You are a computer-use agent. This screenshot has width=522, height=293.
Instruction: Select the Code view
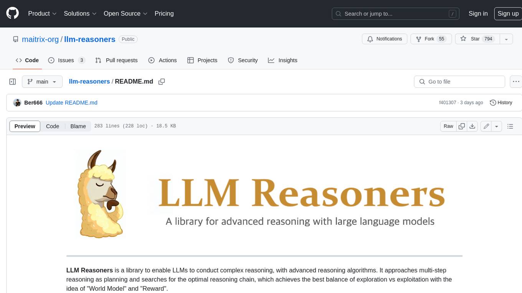click(x=53, y=126)
